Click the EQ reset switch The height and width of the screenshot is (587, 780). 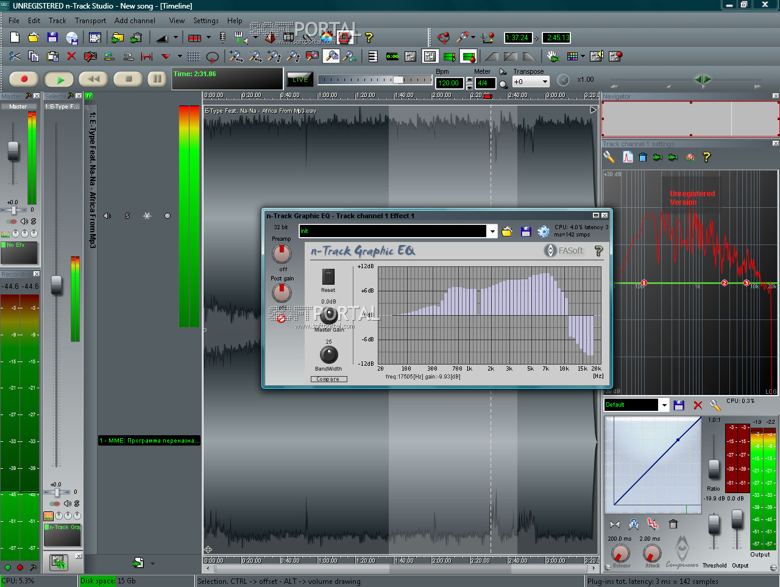pyautogui.click(x=328, y=277)
